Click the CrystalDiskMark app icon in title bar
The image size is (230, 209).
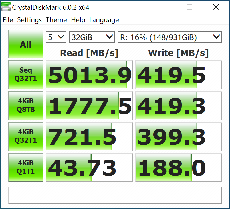point(6,7)
